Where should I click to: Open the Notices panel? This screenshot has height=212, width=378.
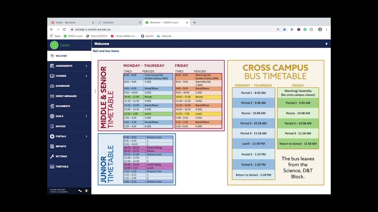pyautogui.click(x=52, y=126)
